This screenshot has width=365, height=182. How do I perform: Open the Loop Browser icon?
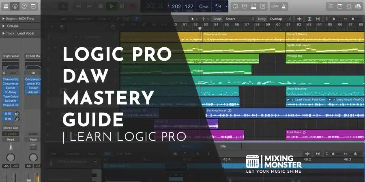tap(349, 6)
